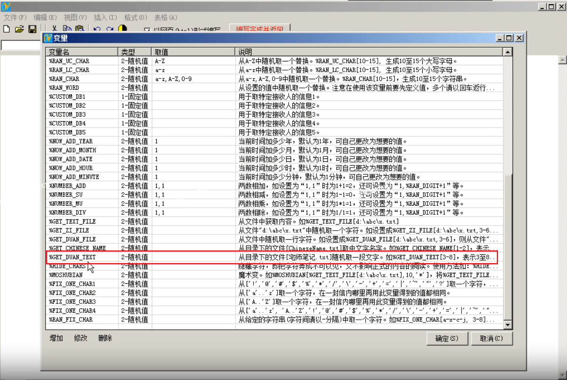
Task: Select the %GET_TEXT_FILE row
Action: pos(274,222)
